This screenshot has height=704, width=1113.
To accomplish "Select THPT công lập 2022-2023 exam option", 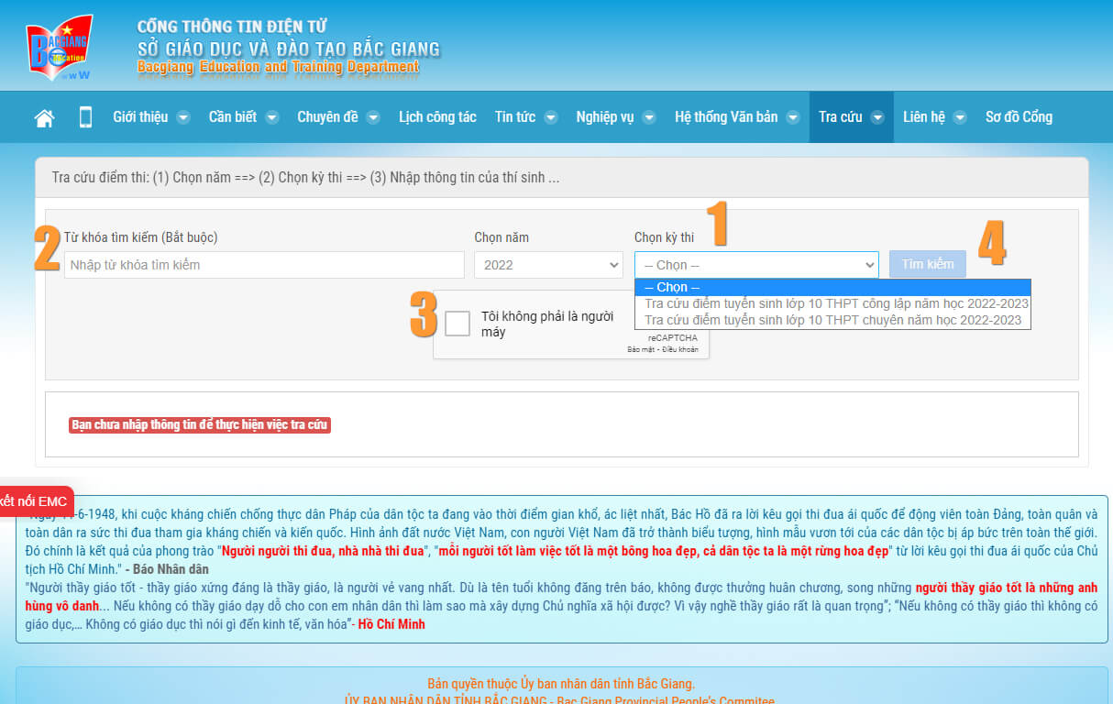I will coord(836,303).
